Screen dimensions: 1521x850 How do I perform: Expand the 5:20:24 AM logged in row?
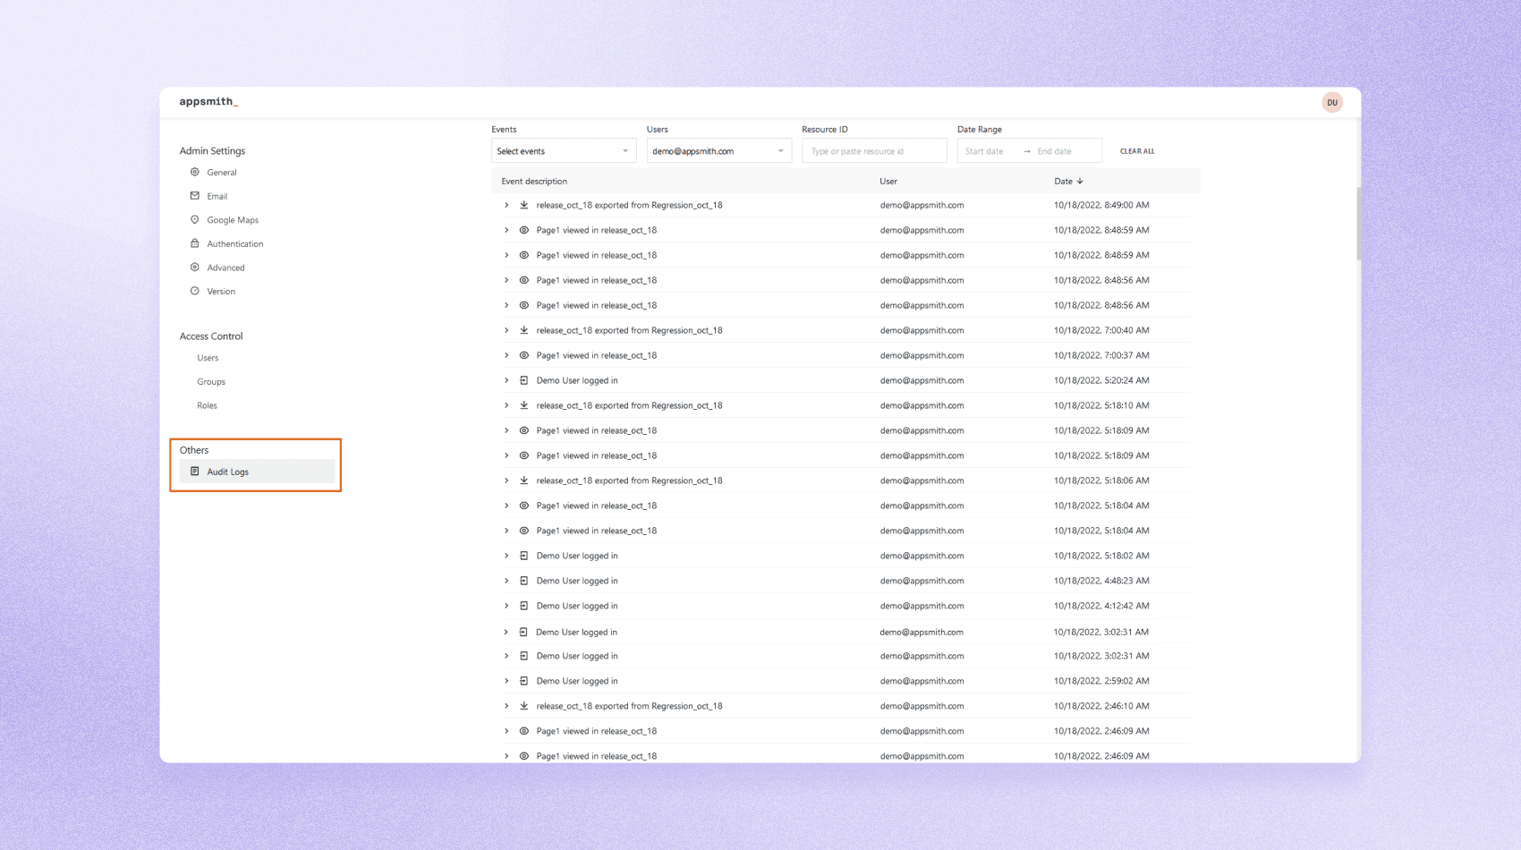pos(506,380)
